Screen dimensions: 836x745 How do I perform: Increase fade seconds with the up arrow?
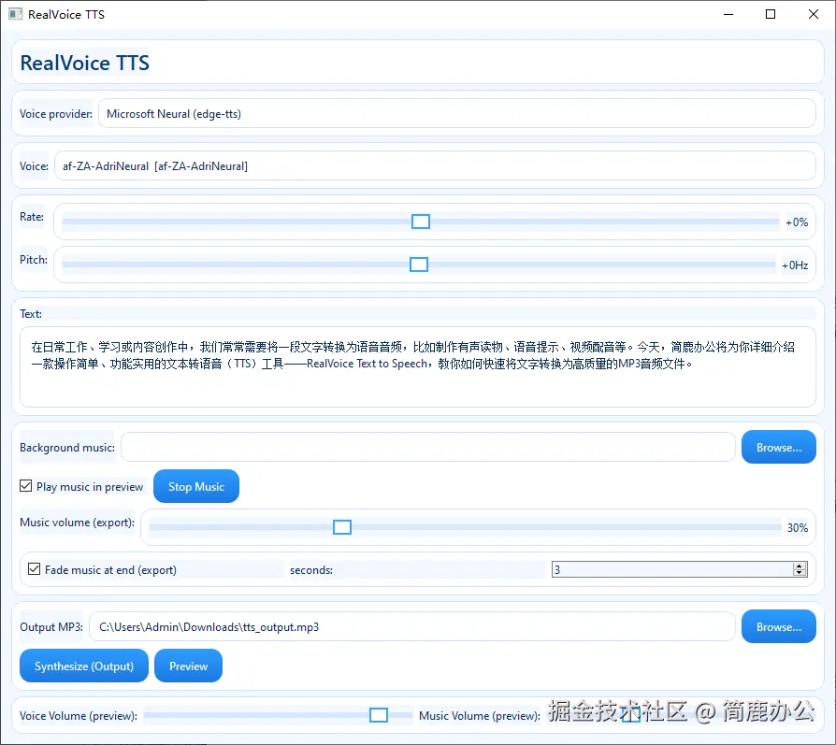click(800, 566)
